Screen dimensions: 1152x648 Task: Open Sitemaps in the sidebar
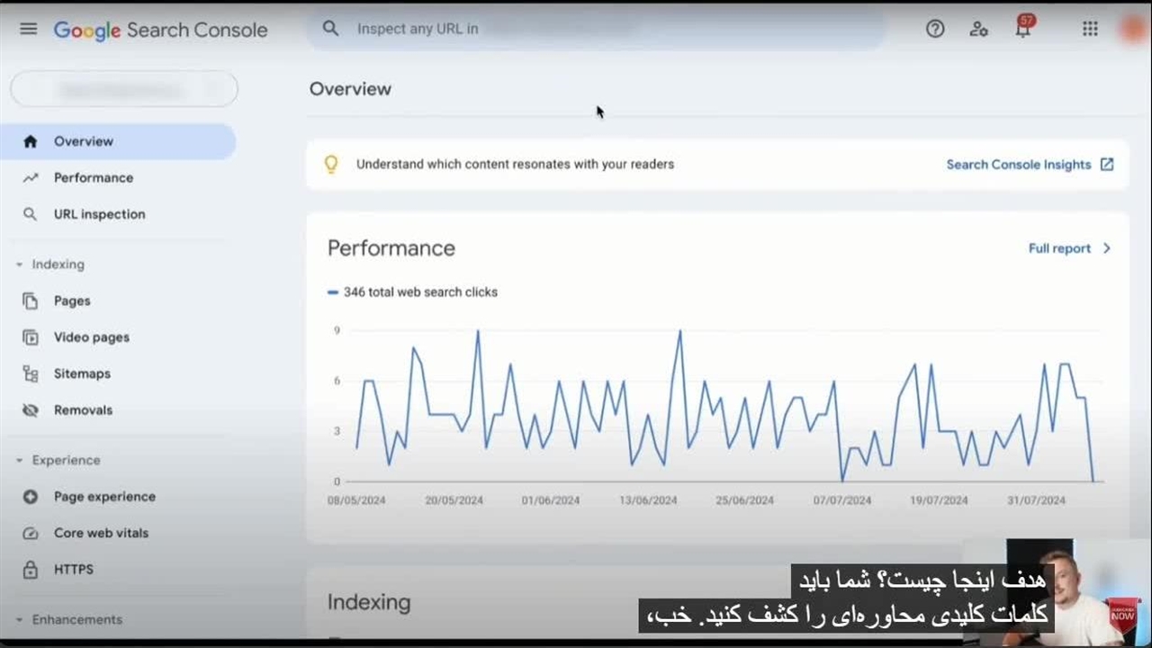pos(82,373)
